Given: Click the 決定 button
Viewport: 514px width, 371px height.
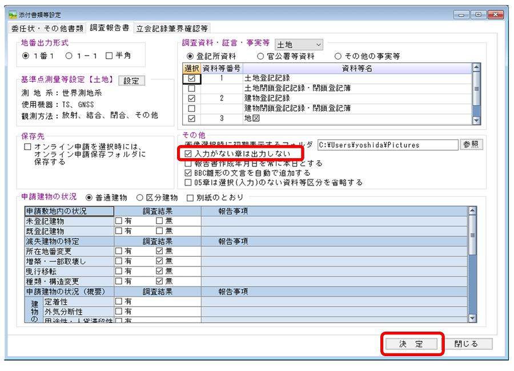Looking at the screenshot, I should tap(411, 344).
